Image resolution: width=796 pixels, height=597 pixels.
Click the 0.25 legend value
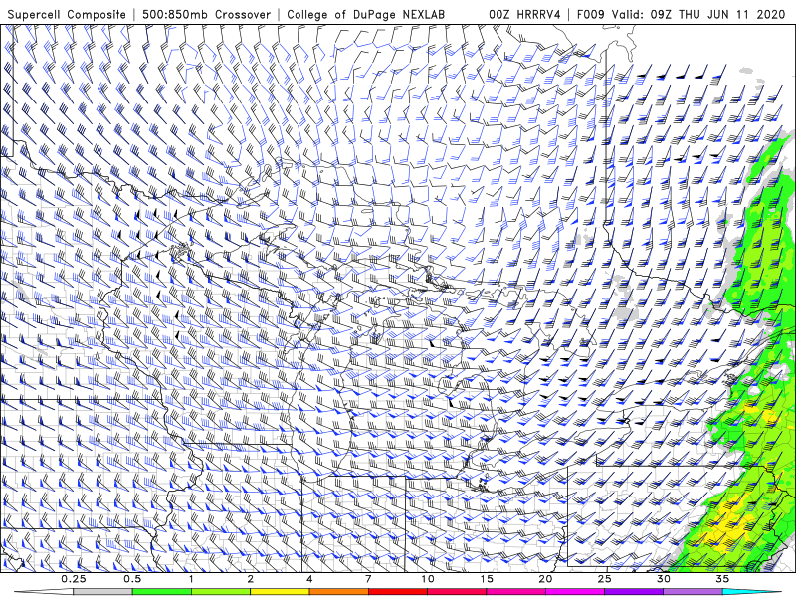[74, 579]
